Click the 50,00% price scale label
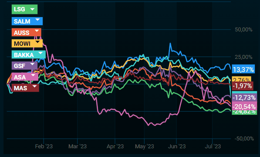Screen dimensions: 260x157 [x=243, y=30]
